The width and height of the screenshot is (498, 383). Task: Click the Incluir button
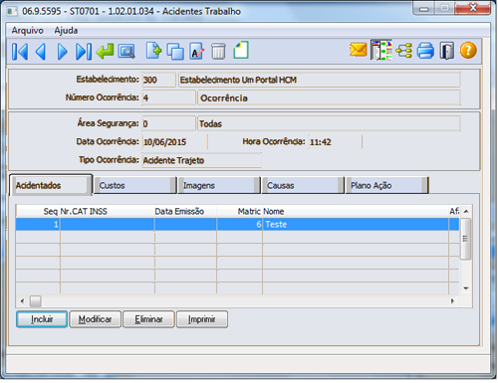pos(42,319)
